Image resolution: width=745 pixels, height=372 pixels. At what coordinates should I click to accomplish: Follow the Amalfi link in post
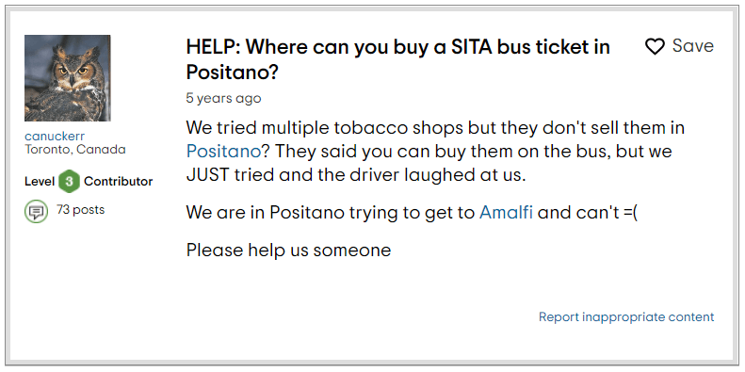point(506,212)
